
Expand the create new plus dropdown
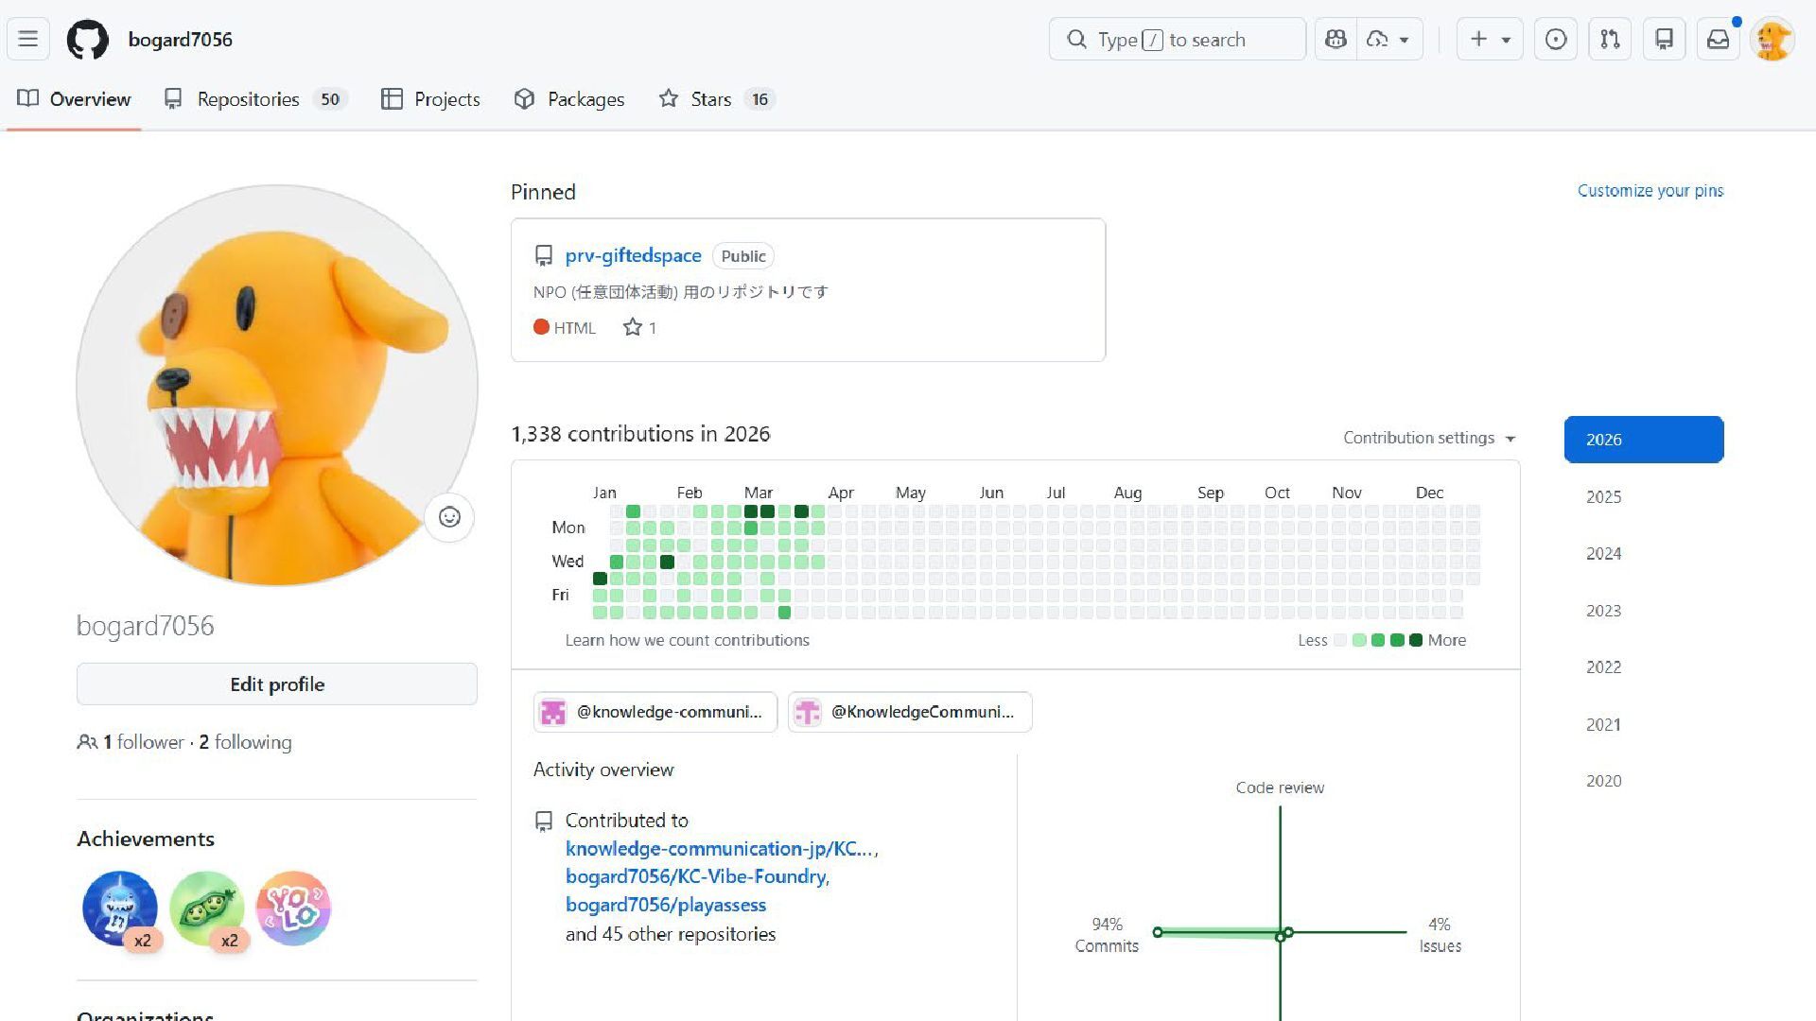1490,40
